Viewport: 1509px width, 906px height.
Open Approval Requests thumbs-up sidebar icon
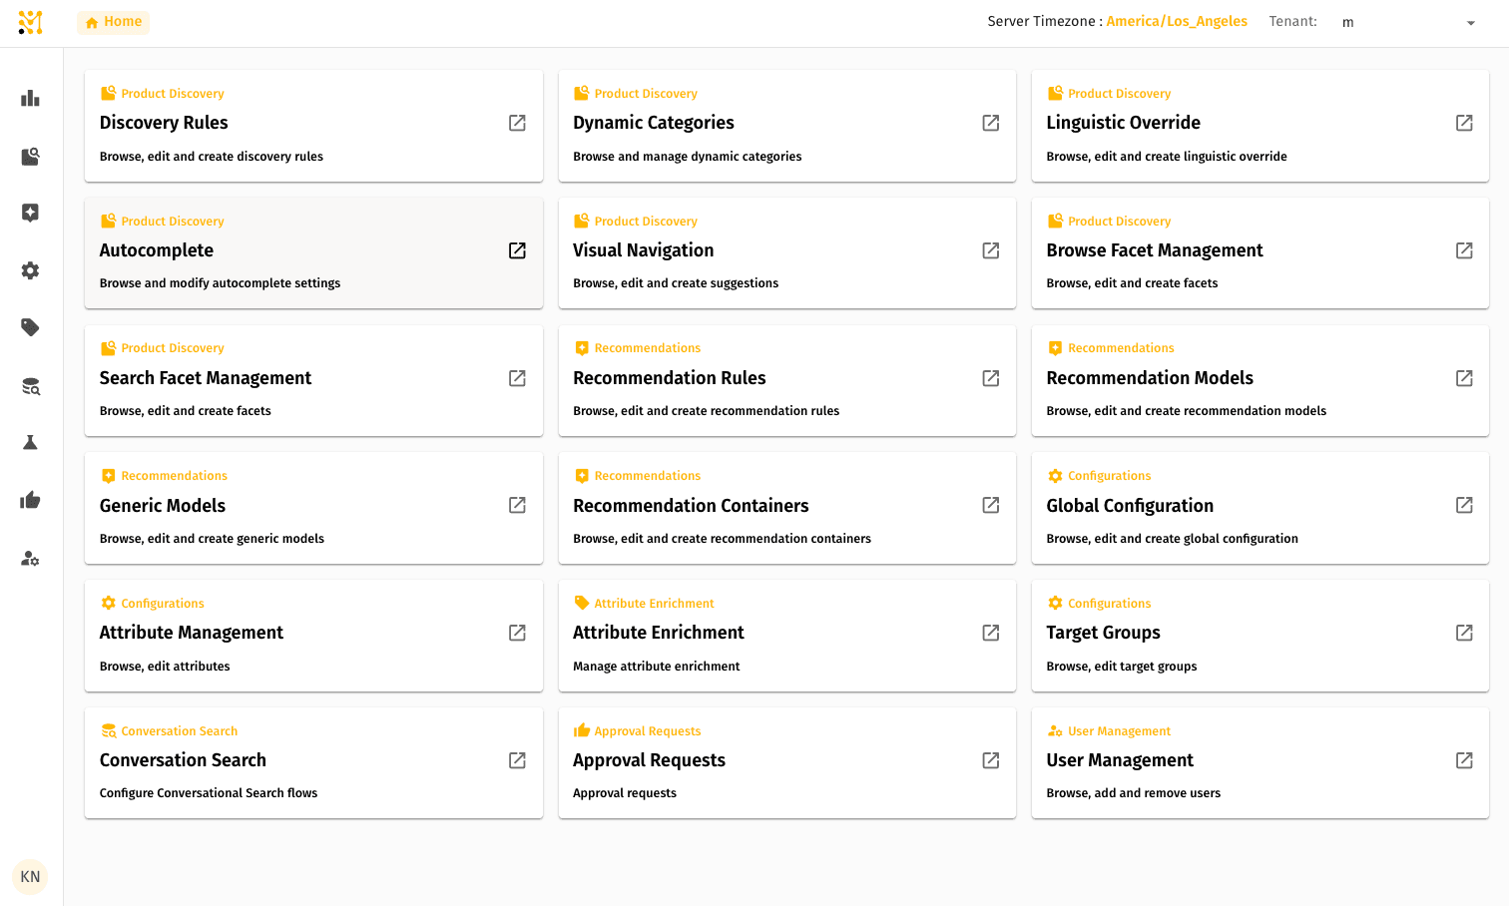coord(30,500)
